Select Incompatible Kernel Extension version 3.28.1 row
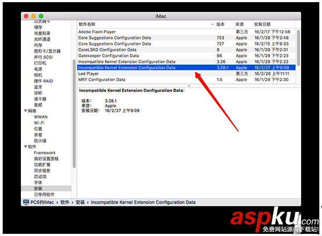 coord(186,68)
